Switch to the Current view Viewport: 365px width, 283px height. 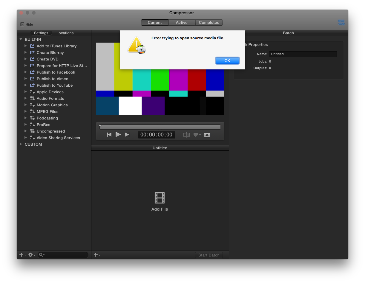[155, 23]
